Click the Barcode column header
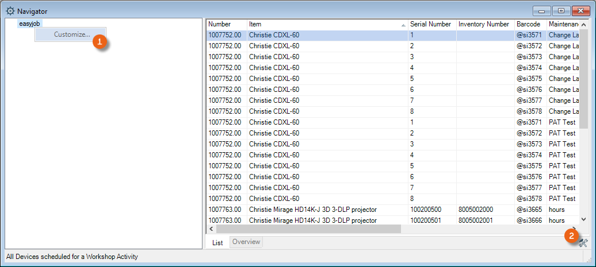Viewport: 596px width, 267px height. click(x=529, y=24)
